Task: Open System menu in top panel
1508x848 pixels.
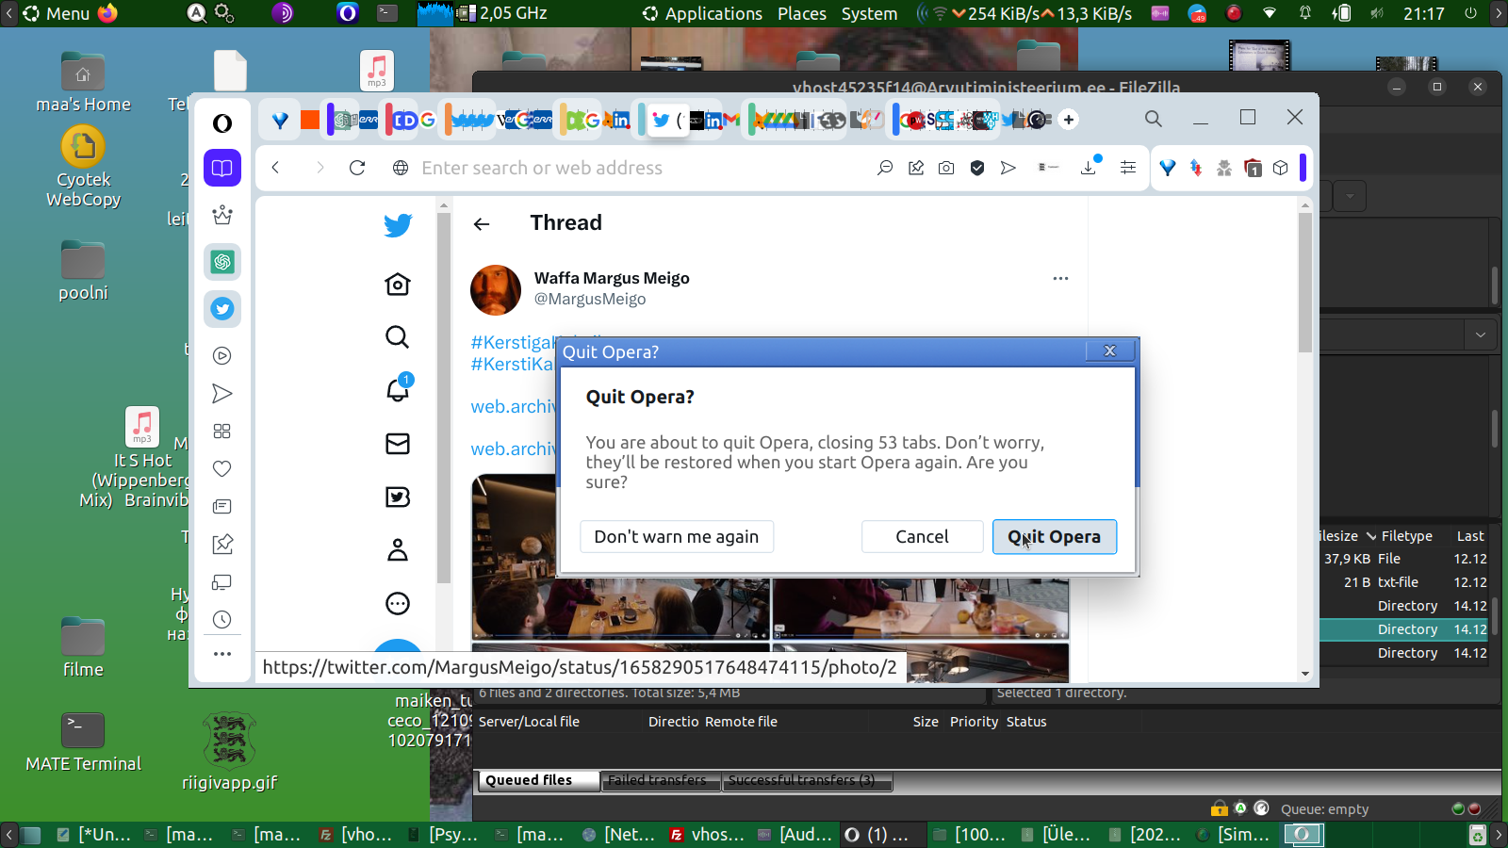Action: tap(869, 13)
